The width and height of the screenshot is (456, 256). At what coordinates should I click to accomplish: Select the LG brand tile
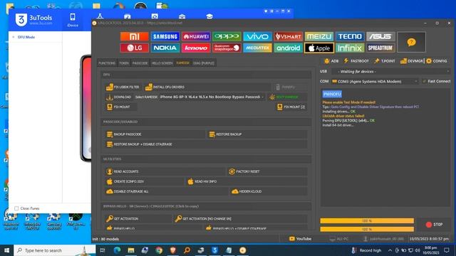[135, 48]
